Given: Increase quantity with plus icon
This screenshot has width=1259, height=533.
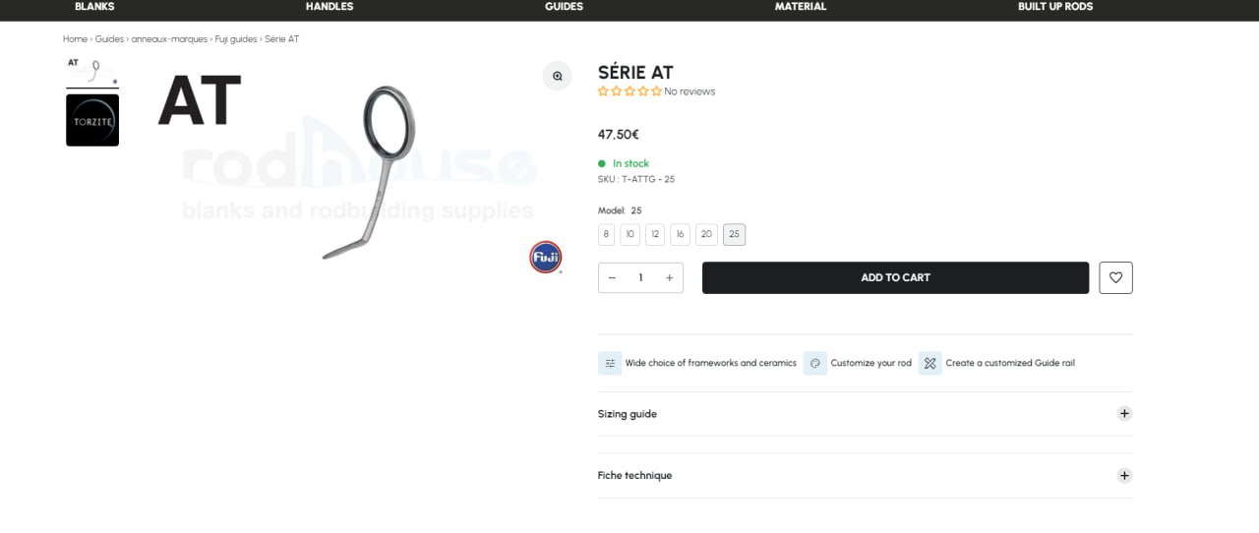Looking at the screenshot, I should coord(669,277).
